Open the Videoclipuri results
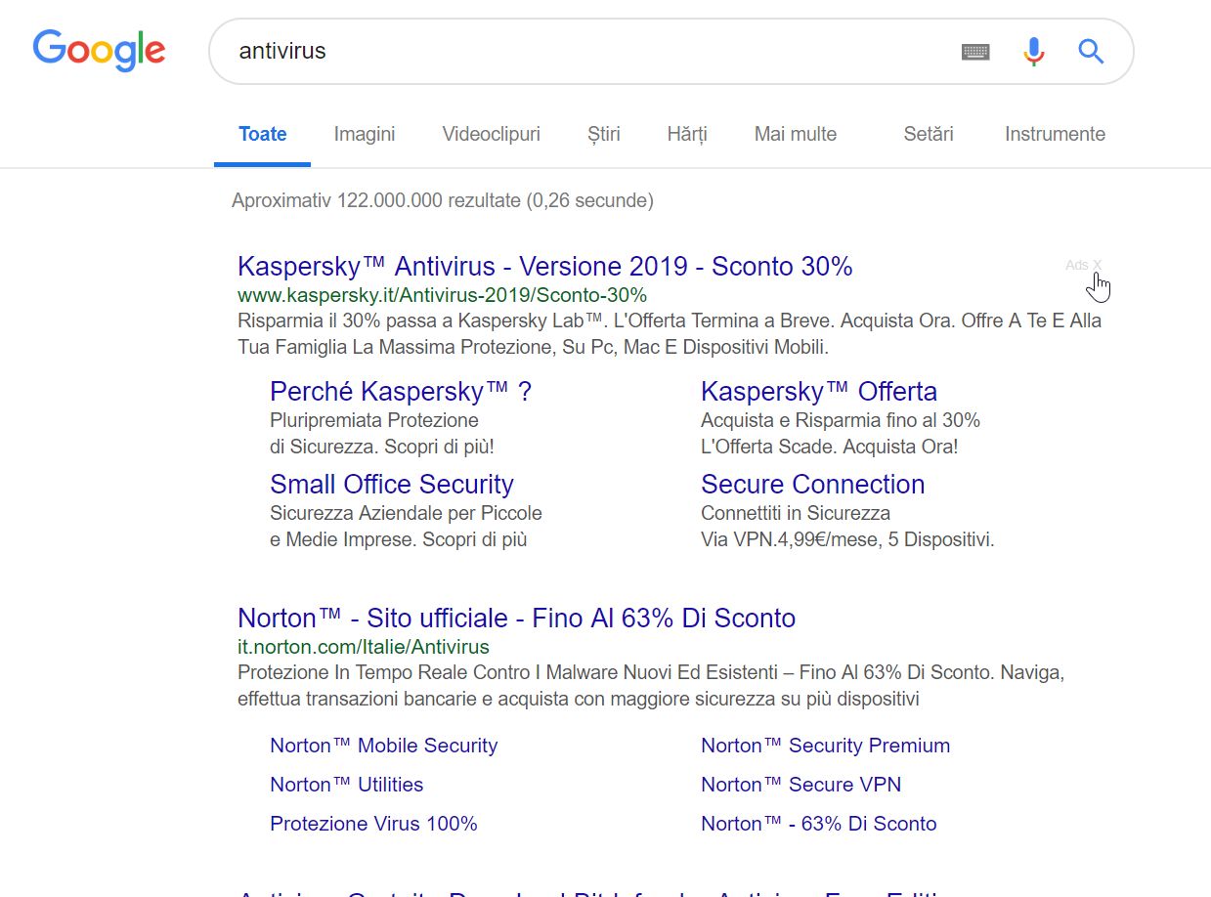Screen dimensions: 1211x897 tap(491, 134)
